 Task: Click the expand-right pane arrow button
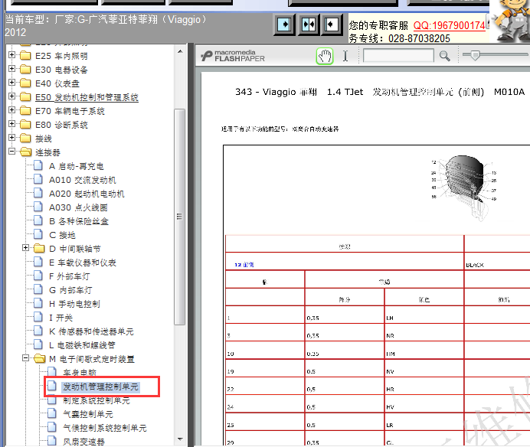click(x=284, y=24)
